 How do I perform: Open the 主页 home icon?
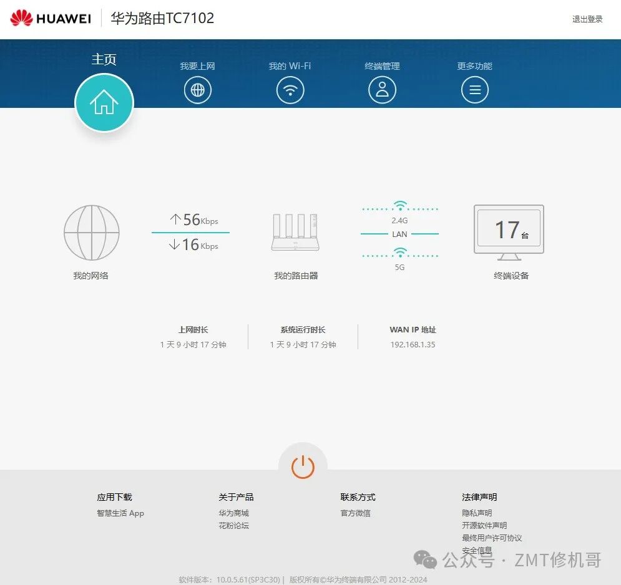(x=104, y=102)
